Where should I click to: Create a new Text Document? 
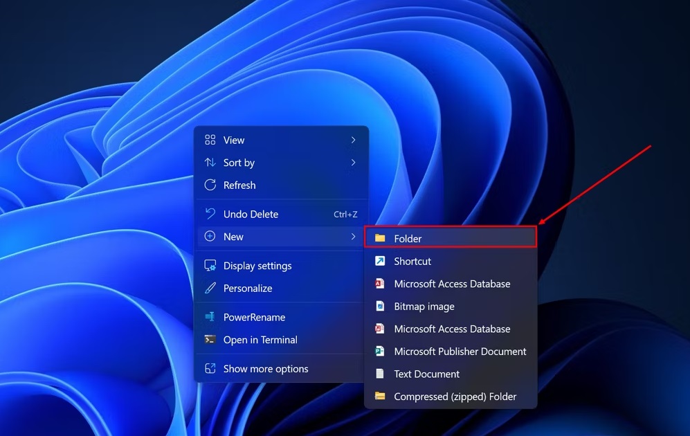(x=426, y=374)
